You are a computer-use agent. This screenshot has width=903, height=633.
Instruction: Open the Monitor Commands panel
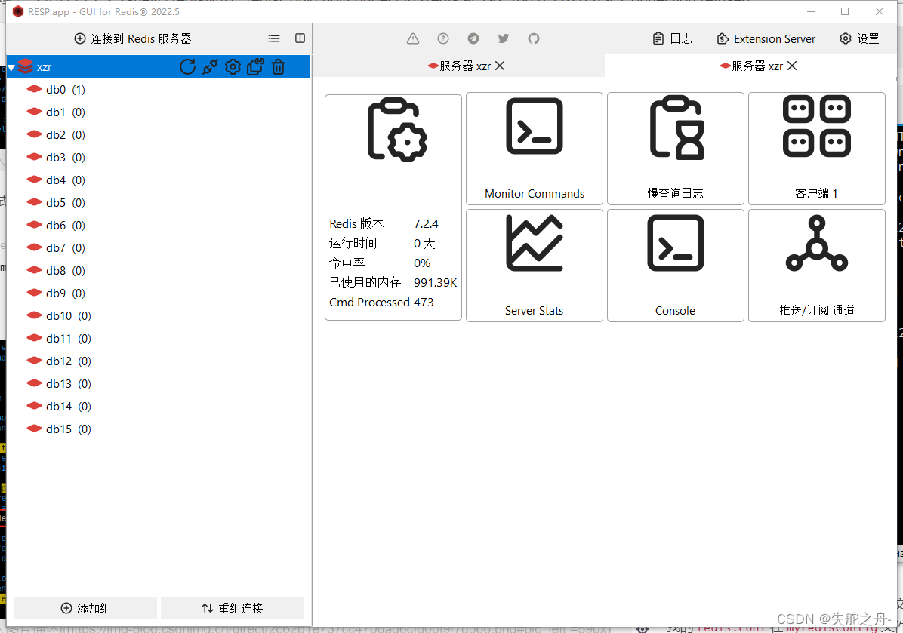coord(534,148)
